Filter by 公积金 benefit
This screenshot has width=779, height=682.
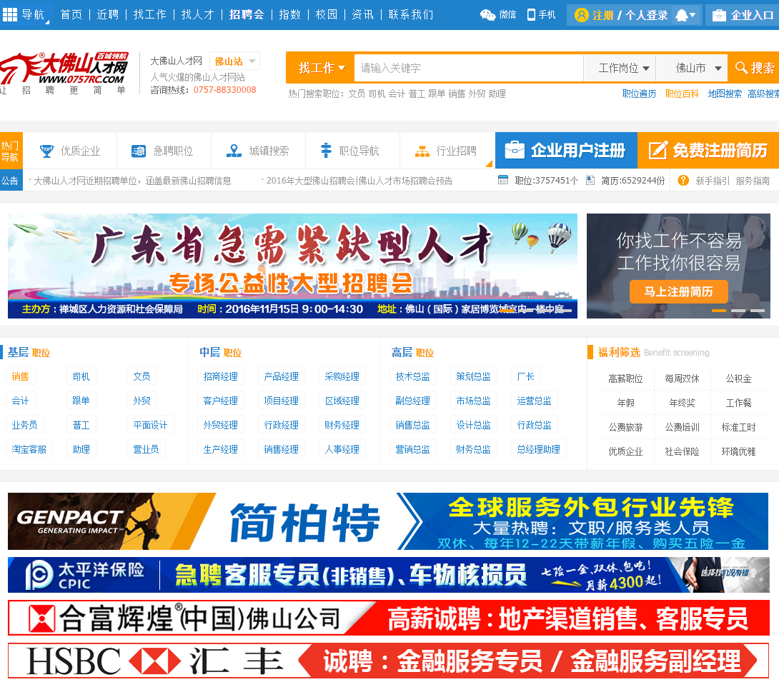coord(738,378)
